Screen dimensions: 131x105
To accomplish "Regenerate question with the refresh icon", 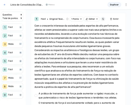I will pyautogui.click(x=103, y=19).
